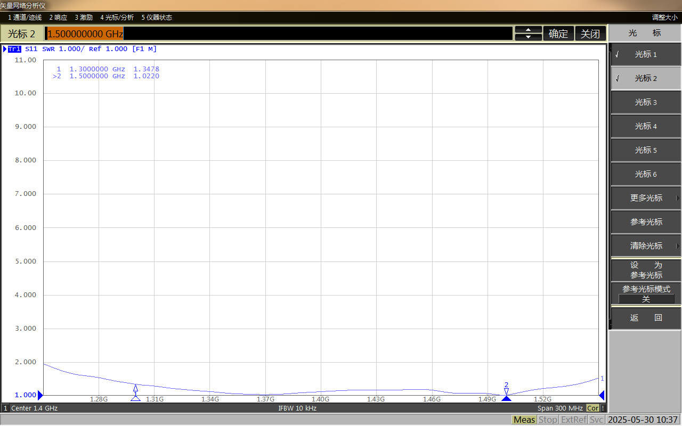This screenshot has width=682, height=426.
Task: Enable 光标 6
Action: point(646,174)
